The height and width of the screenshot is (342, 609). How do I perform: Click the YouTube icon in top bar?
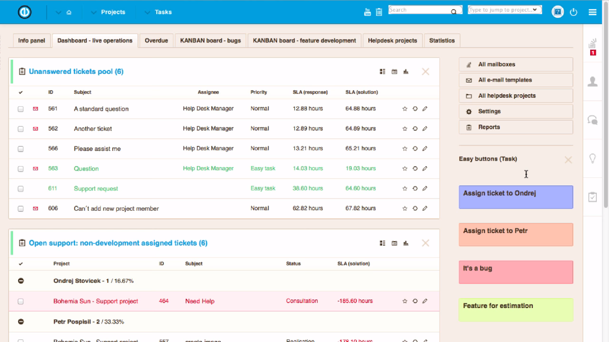tap(368, 12)
